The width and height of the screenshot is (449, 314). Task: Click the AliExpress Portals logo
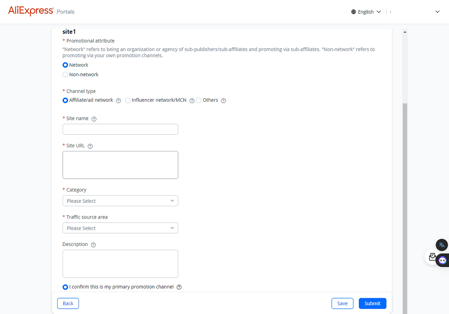[41, 11]
